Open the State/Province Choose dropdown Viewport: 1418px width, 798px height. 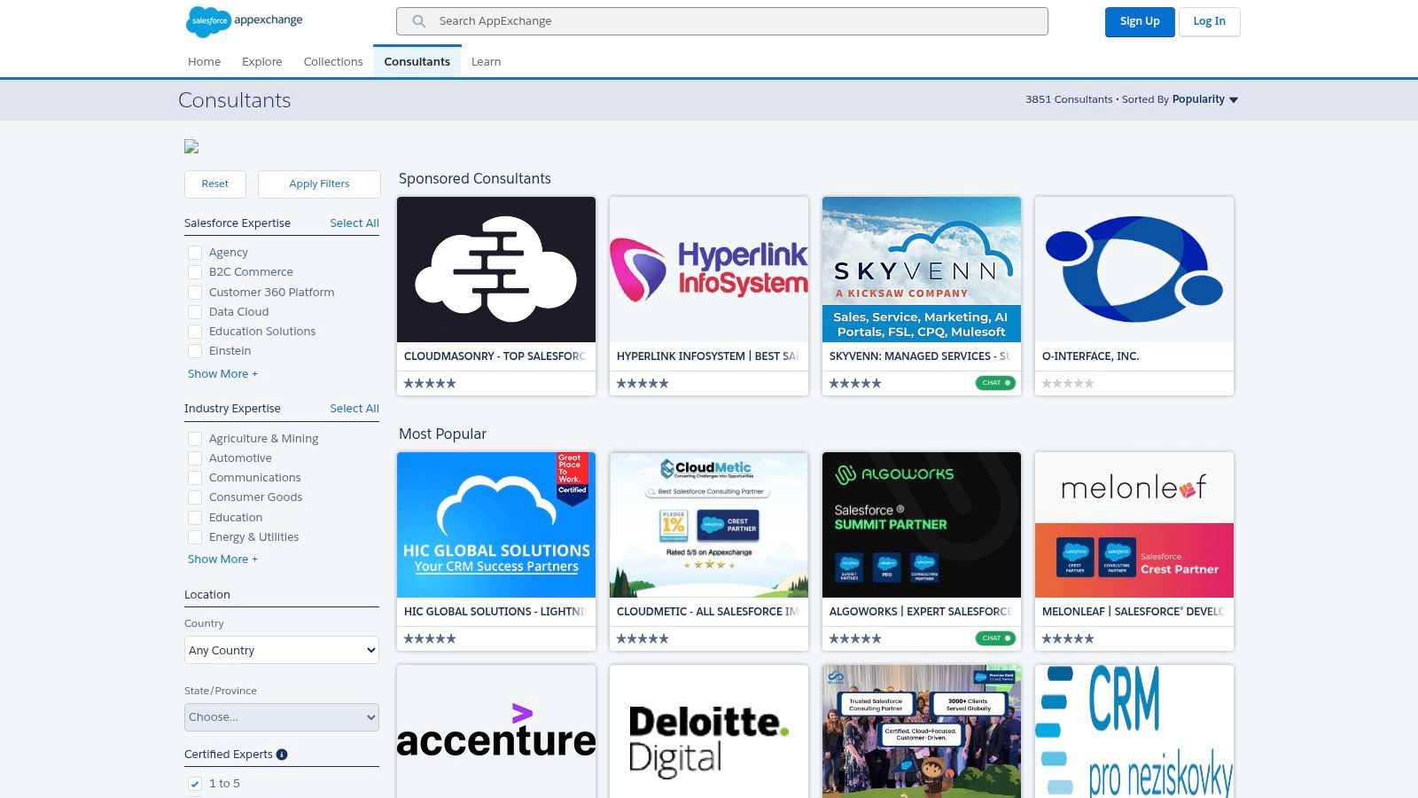tap(281, 716)
